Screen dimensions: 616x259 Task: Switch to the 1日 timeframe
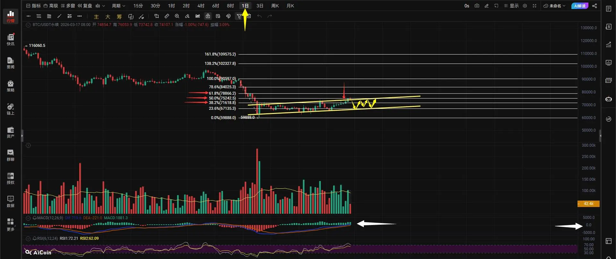245,6
